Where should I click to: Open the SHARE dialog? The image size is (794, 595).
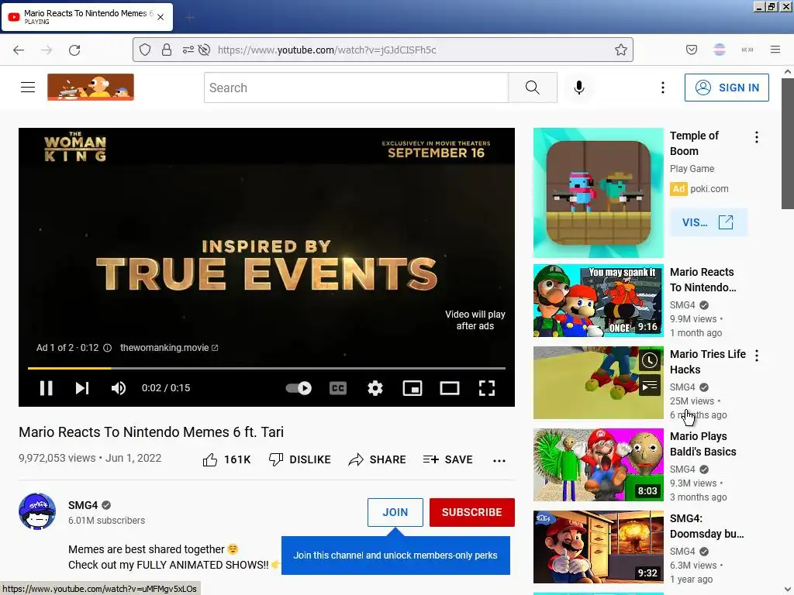pyautogui.click(x=378, y=459)
